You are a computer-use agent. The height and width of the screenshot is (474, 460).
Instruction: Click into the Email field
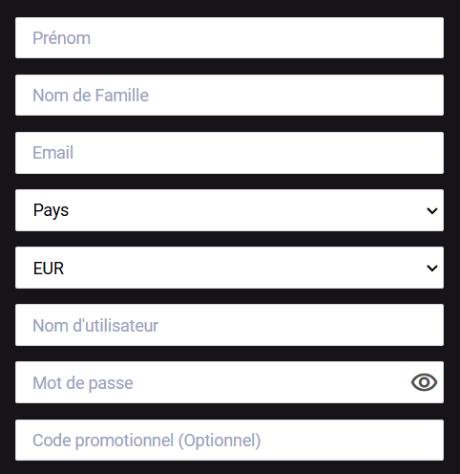(x=229, y=153)
